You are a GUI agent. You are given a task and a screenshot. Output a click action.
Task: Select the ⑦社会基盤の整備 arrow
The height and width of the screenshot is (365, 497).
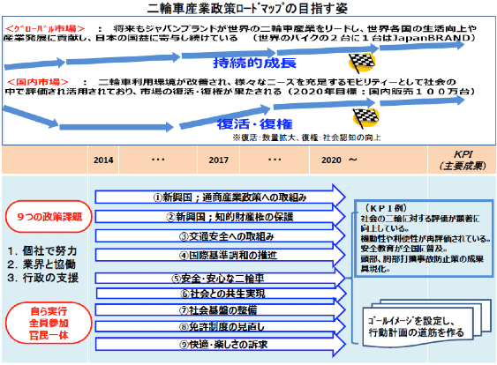pyautogui.click(x=221, y=310)
